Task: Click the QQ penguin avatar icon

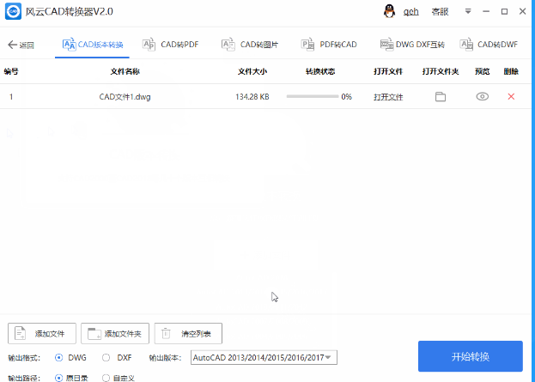Action: coord(389,11)
